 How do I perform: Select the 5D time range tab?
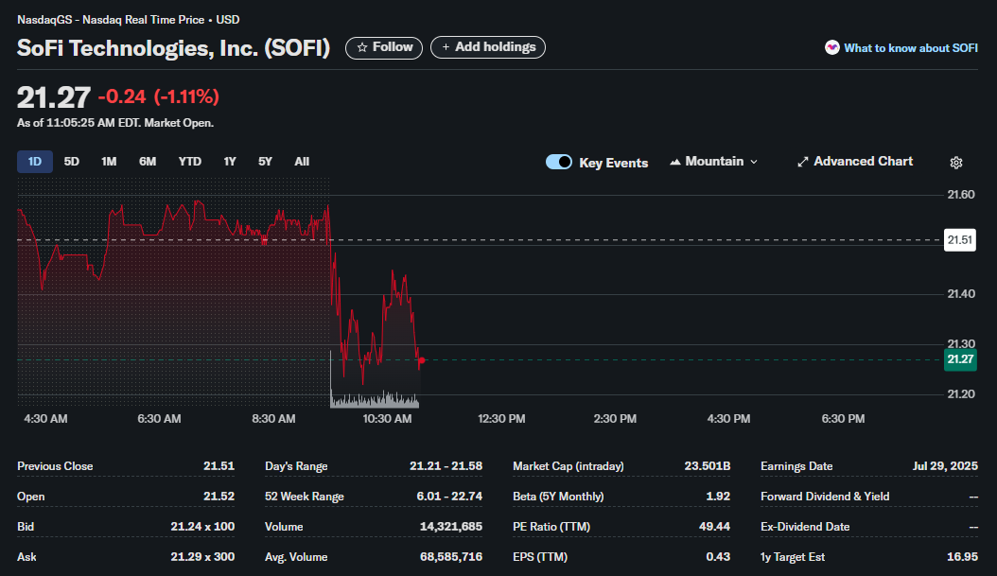click(71, 162)
